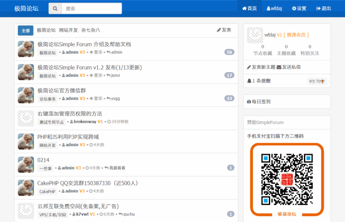Focus the 搜索 search input field
Image resolution: width=345 pixels, height=222 pixels.
(92, 9)
